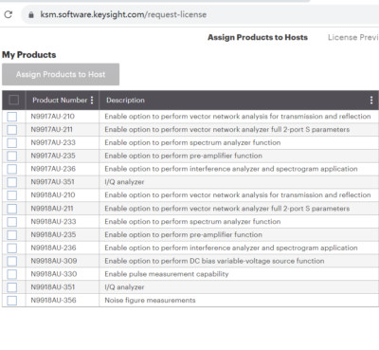Click the address bar URL field

point(200,14)
